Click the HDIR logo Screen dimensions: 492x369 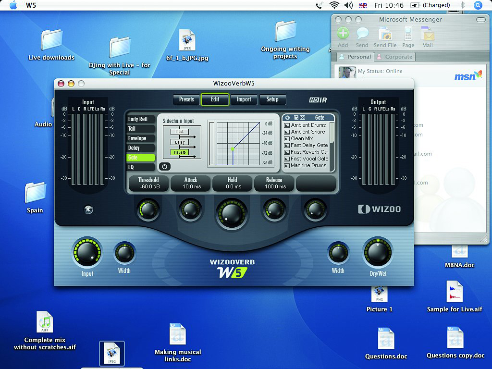[x=318, y=100]
